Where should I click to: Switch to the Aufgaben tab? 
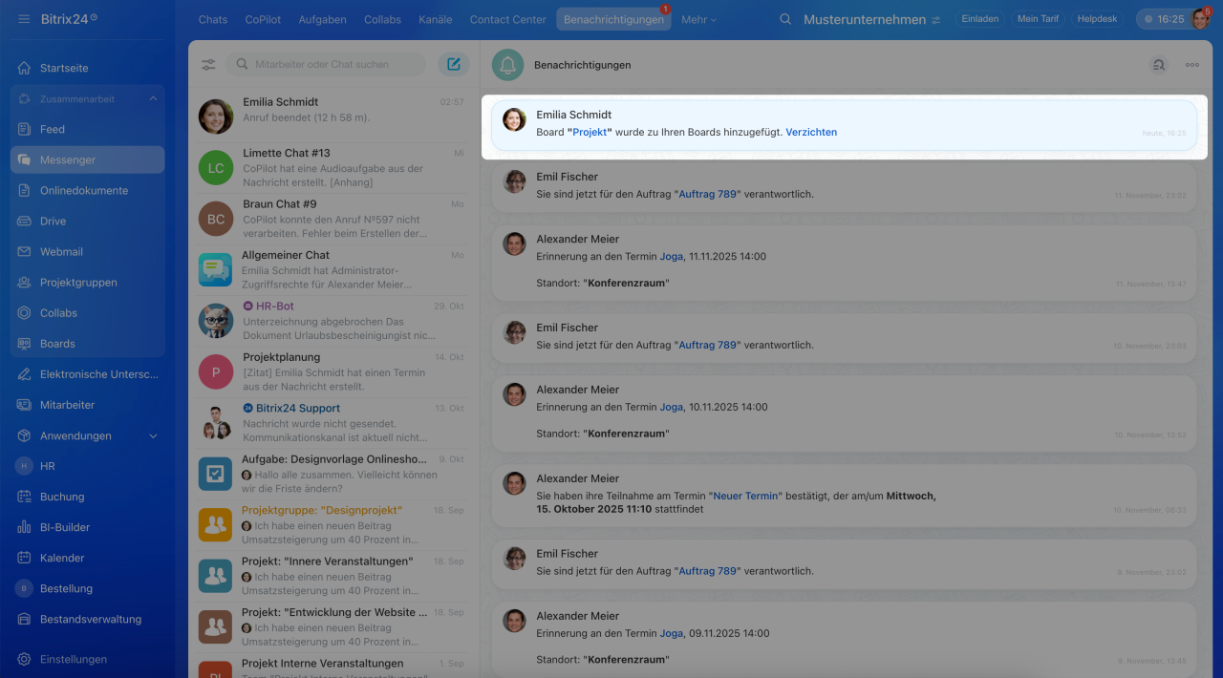click(322, 19)
